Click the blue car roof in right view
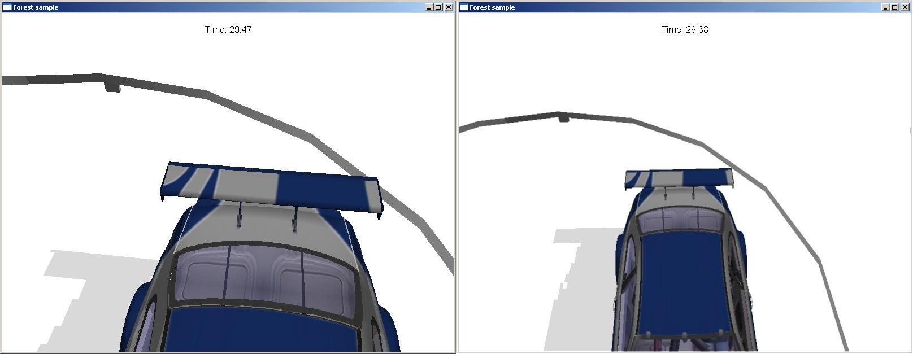Viewport: 913px width, 354px height. click(681, 282)
